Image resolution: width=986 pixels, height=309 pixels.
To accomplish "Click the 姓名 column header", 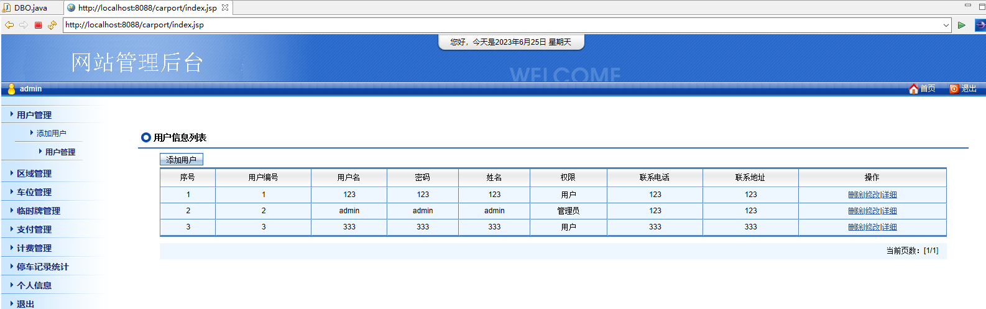I will 494,177.
